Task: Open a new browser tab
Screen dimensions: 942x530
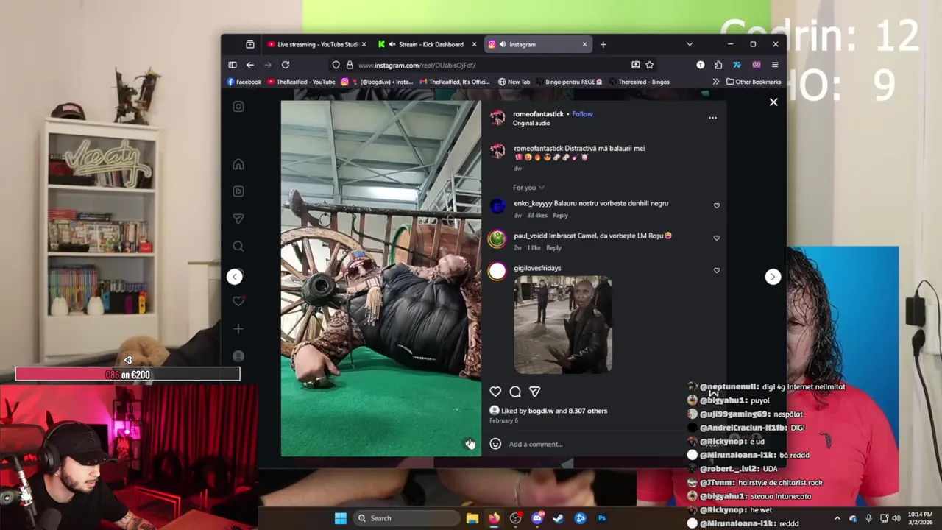Action: [x=603, y=44]
